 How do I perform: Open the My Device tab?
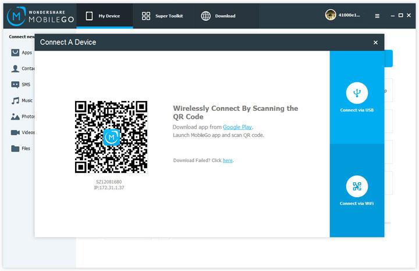coord(105,16)
